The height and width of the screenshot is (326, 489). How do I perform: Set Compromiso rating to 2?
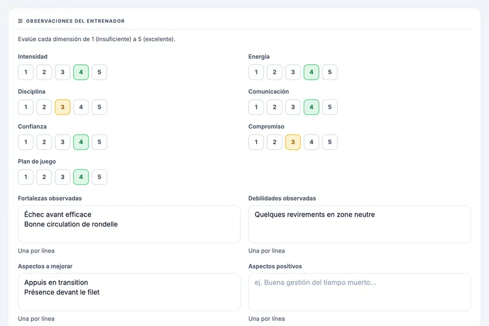pos(274,142)
